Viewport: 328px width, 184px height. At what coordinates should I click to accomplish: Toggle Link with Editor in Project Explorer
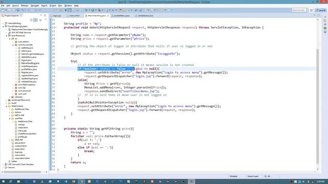pos(35,20)
